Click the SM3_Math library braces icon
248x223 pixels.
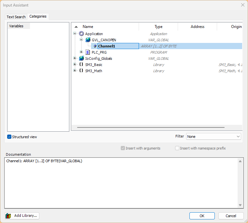point(81,71)
